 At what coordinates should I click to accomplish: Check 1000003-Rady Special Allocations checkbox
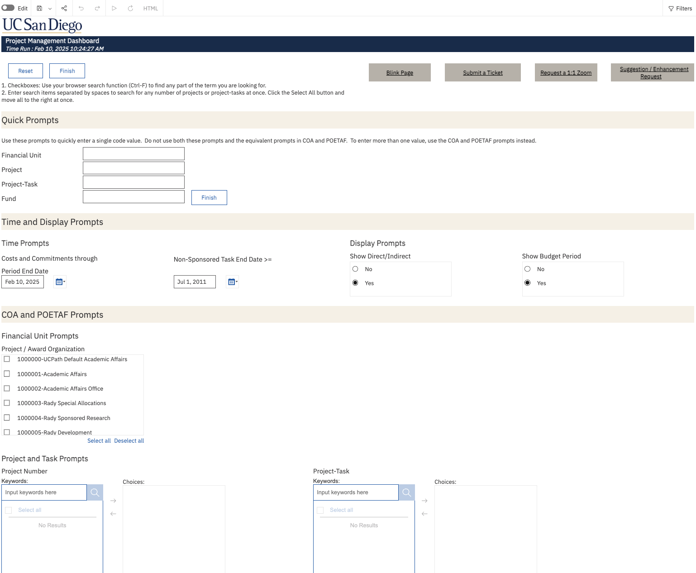[x=7, y=403]
